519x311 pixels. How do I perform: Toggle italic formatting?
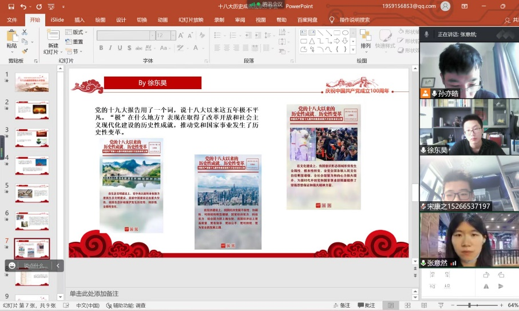coord(110,47)
